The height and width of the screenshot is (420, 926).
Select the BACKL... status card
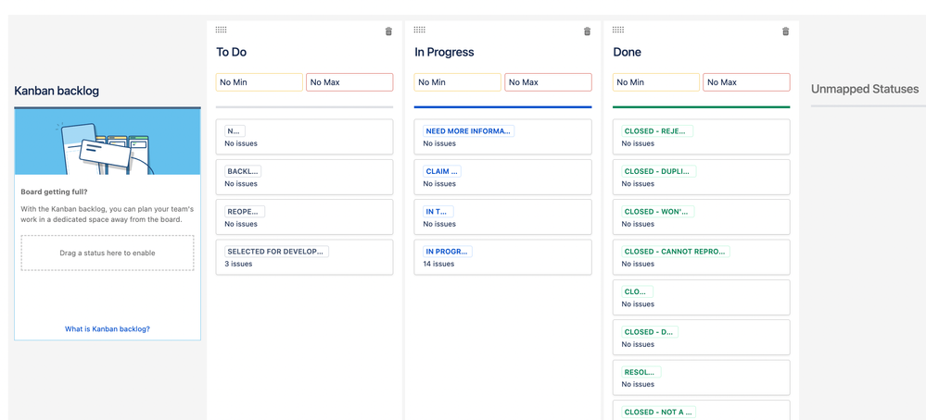[304, 177]
